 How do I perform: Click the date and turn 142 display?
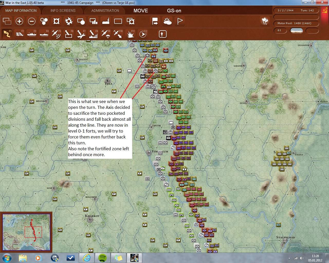coord(296,11)
